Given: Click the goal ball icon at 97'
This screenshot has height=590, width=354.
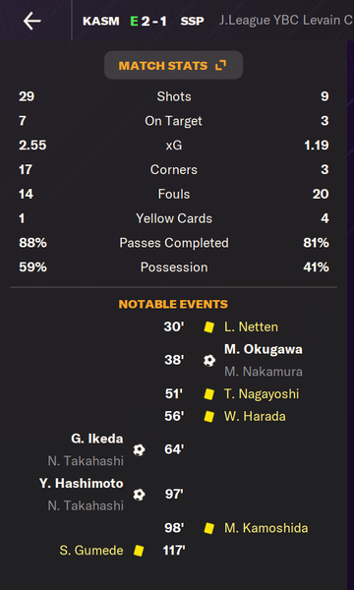Looking at the screenshot, I should [139, 495].
